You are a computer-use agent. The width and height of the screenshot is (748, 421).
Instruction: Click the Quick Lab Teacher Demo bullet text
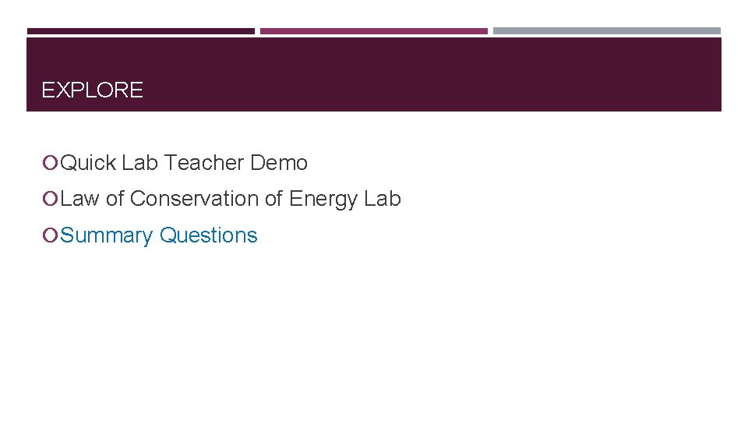coord(184,163)
